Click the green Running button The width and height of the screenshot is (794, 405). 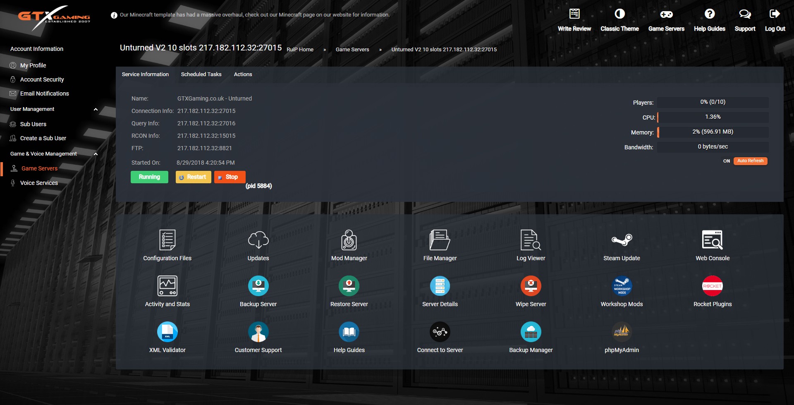click(149, 177)
